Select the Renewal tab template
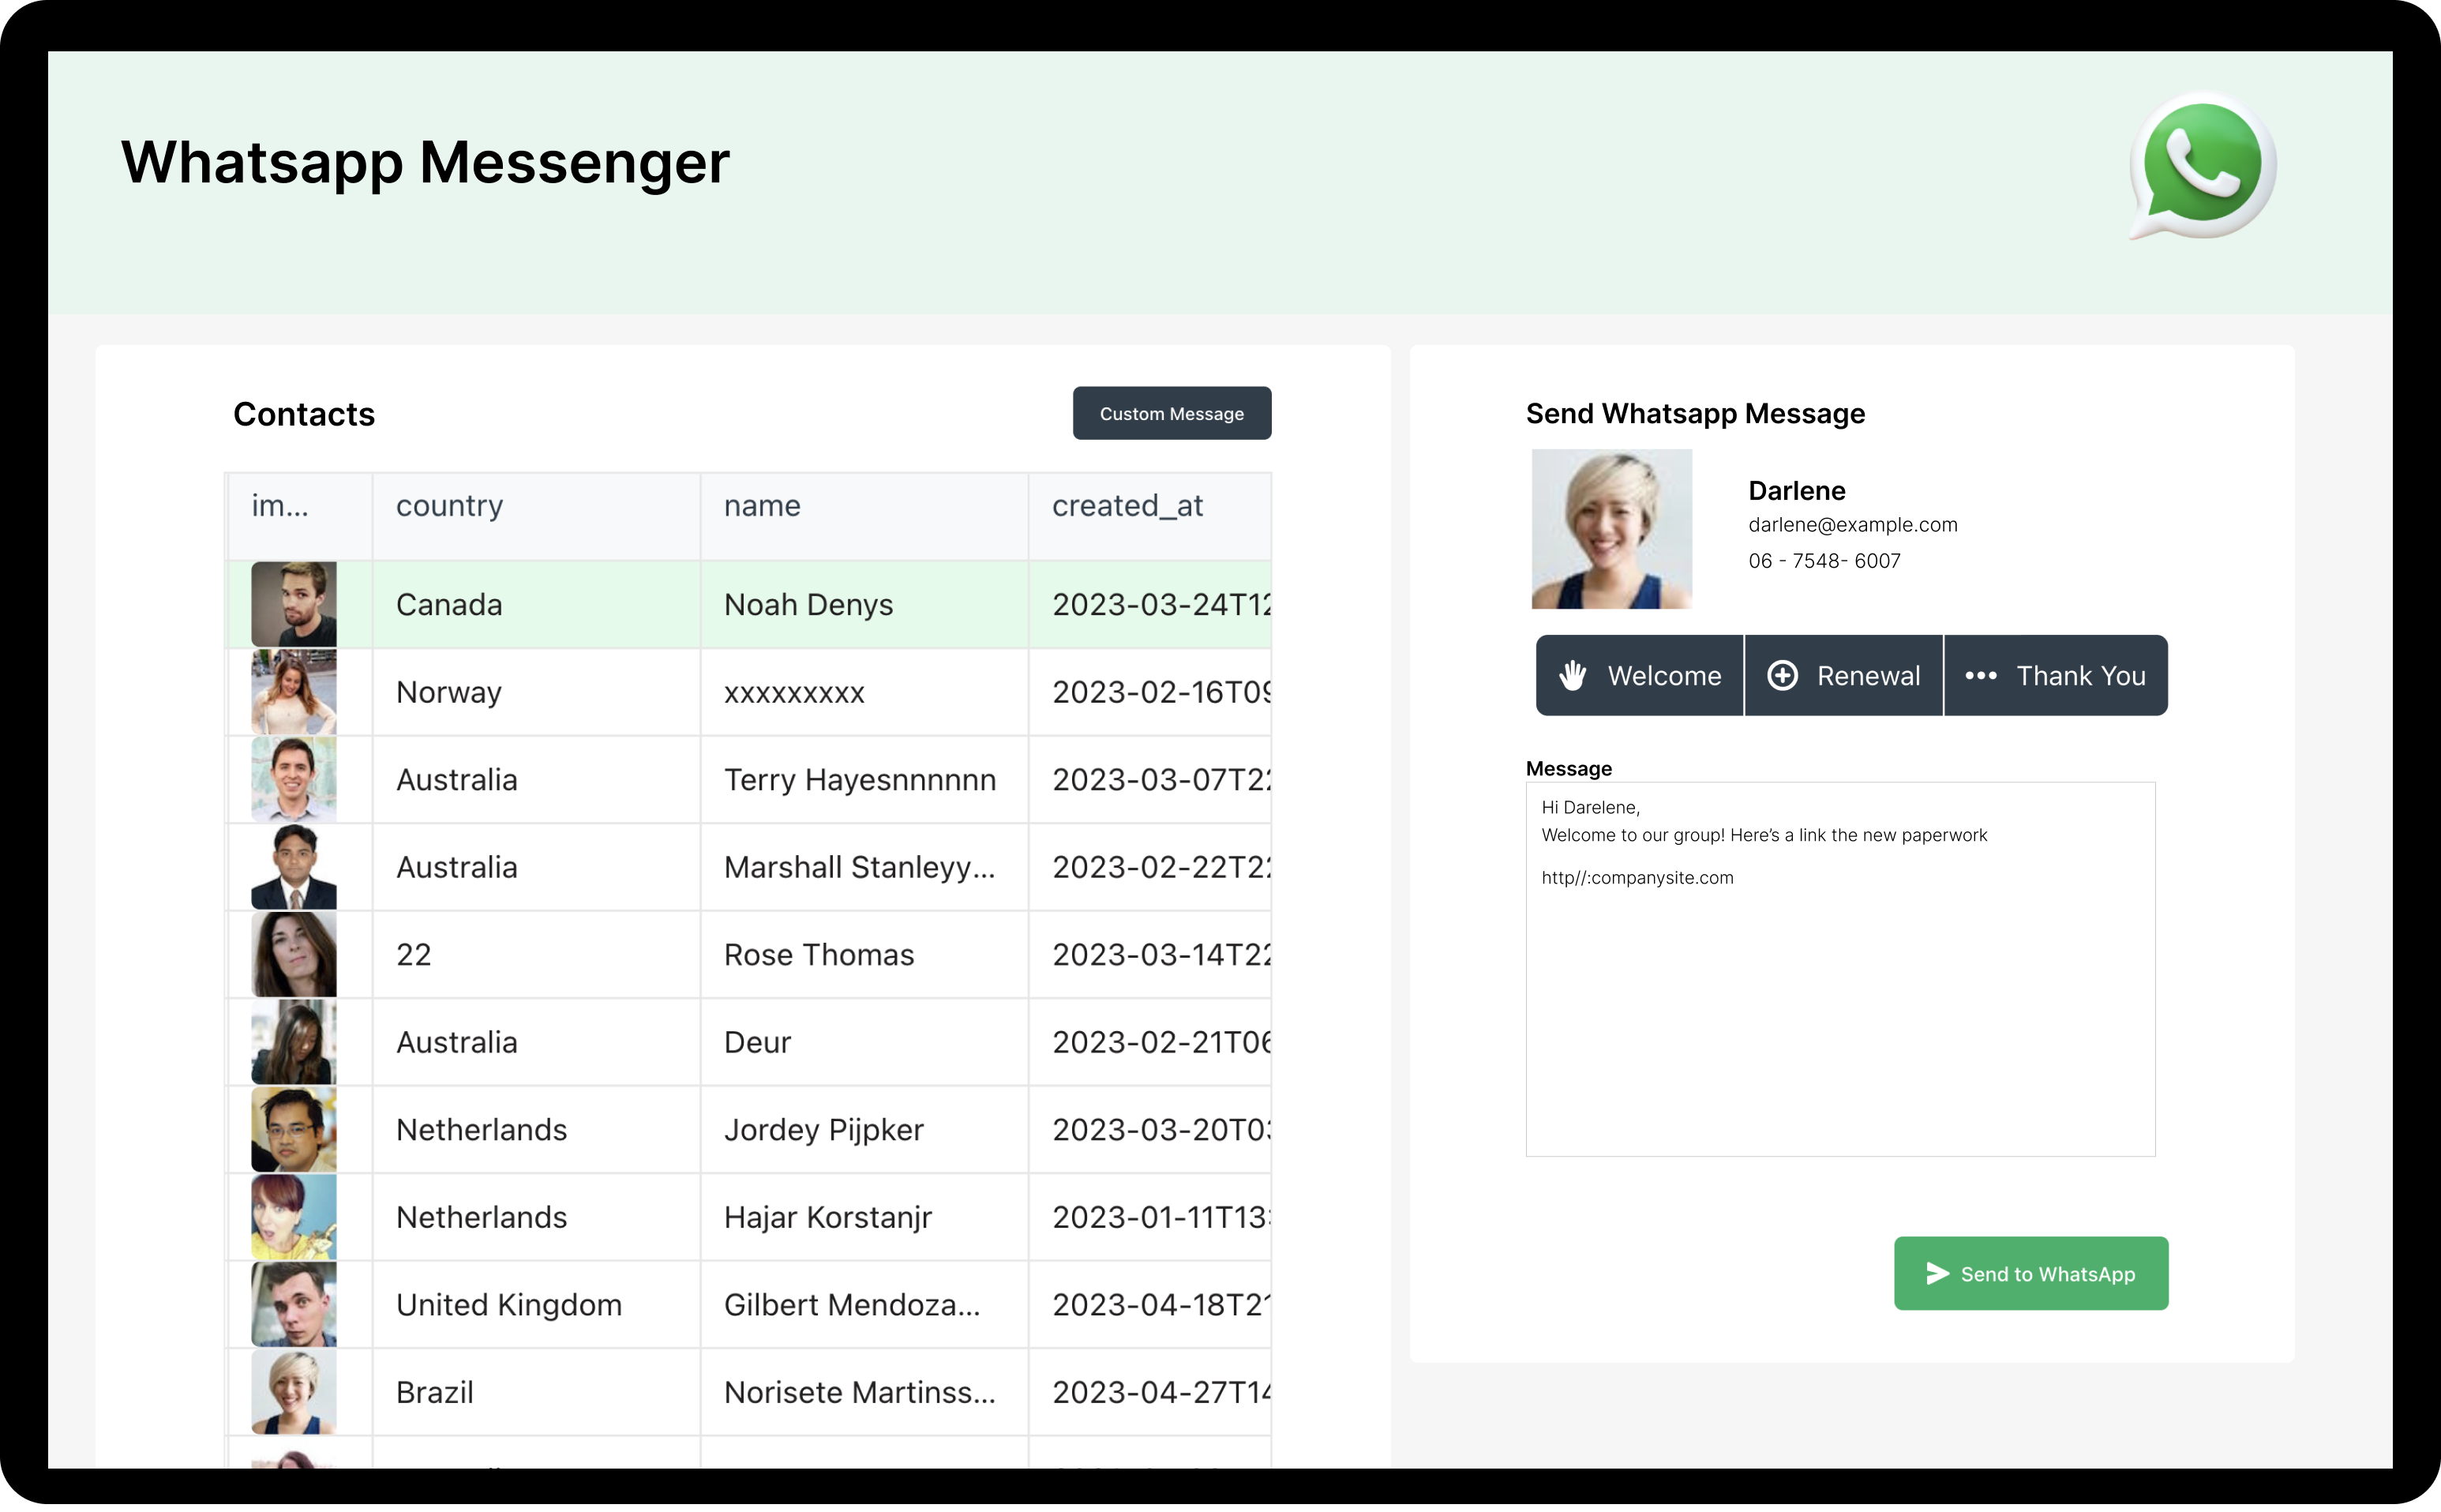2441x1512 pixels. coord(1843,675)
